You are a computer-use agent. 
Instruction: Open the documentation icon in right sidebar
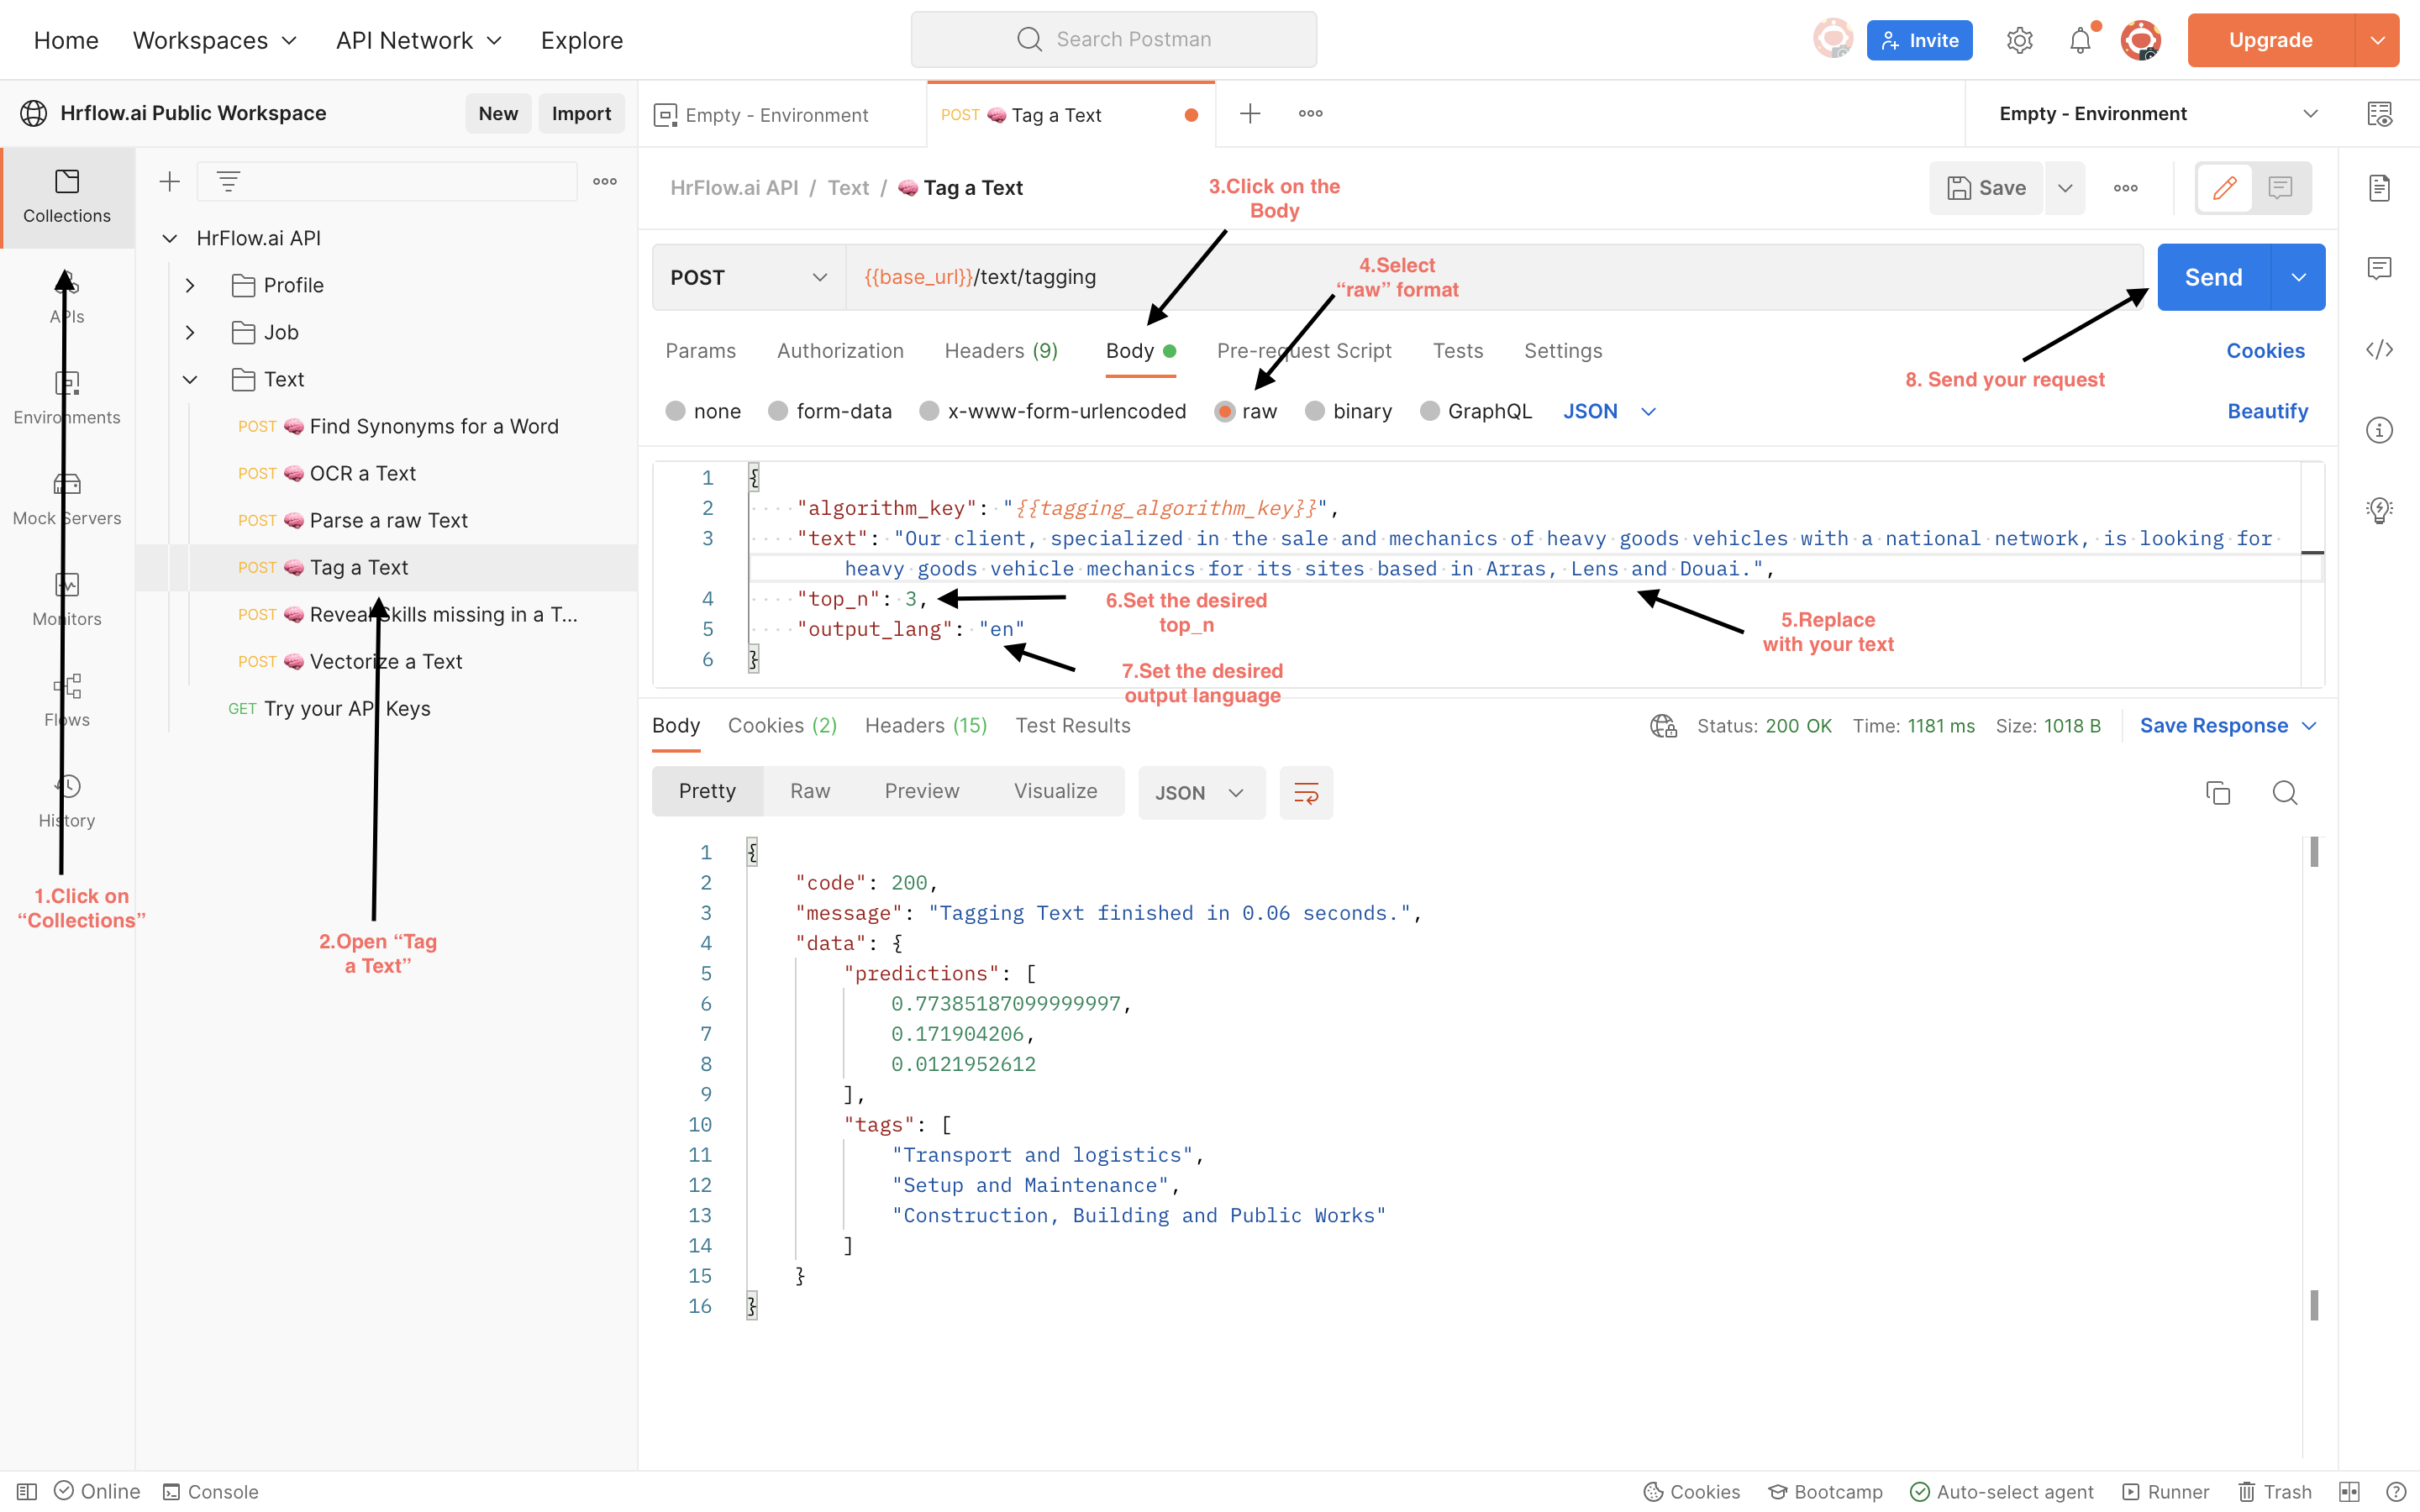pos(2379,188)
